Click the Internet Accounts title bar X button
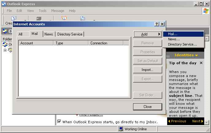The height and width of the screenshot is (133, 211). (x=162, y=24)
